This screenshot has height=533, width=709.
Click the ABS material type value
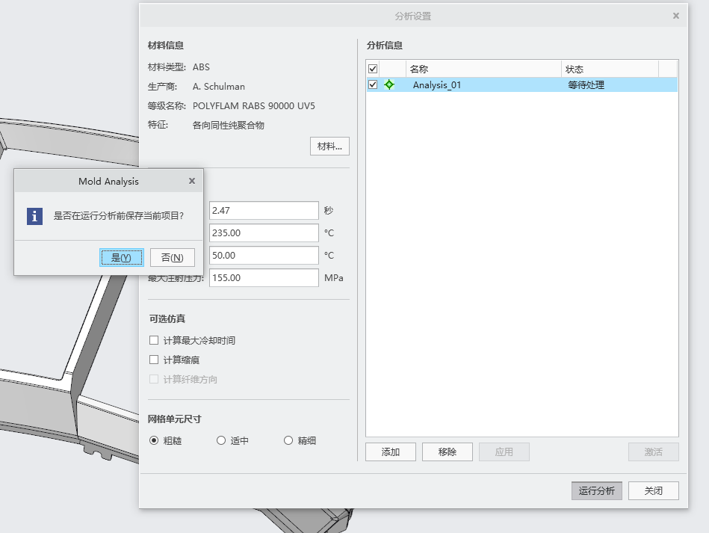(201, 67)
